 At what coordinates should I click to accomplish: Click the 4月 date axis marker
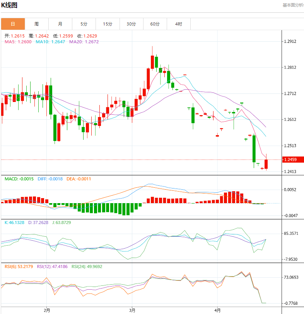[218, 310]
